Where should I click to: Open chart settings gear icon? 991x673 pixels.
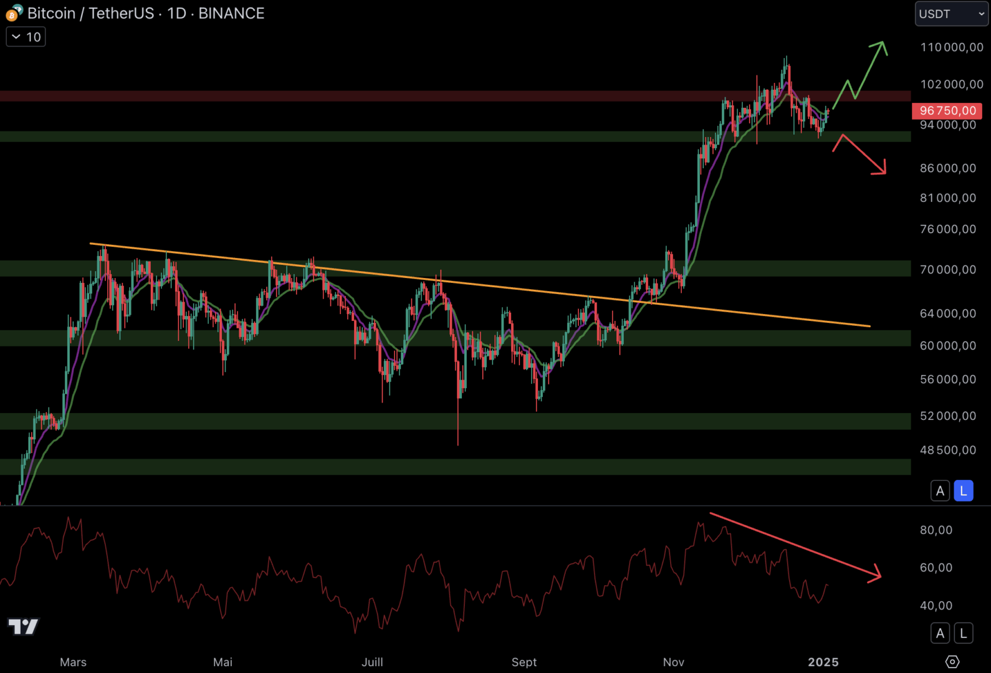(952, 661)
